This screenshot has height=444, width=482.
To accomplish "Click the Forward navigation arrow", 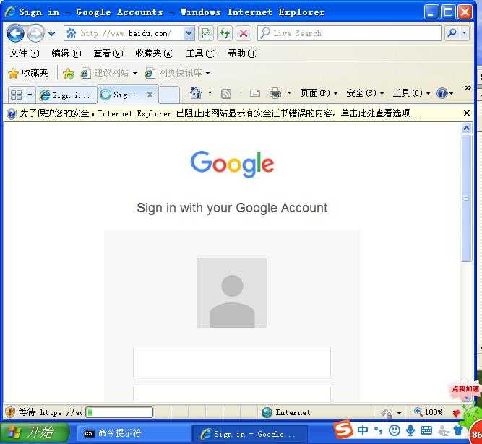I will coord(35,33).
